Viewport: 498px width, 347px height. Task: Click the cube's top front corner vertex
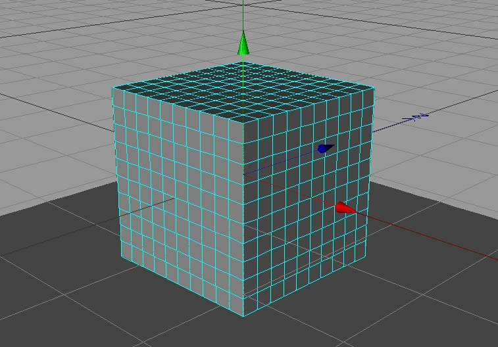tap(243, 124)
